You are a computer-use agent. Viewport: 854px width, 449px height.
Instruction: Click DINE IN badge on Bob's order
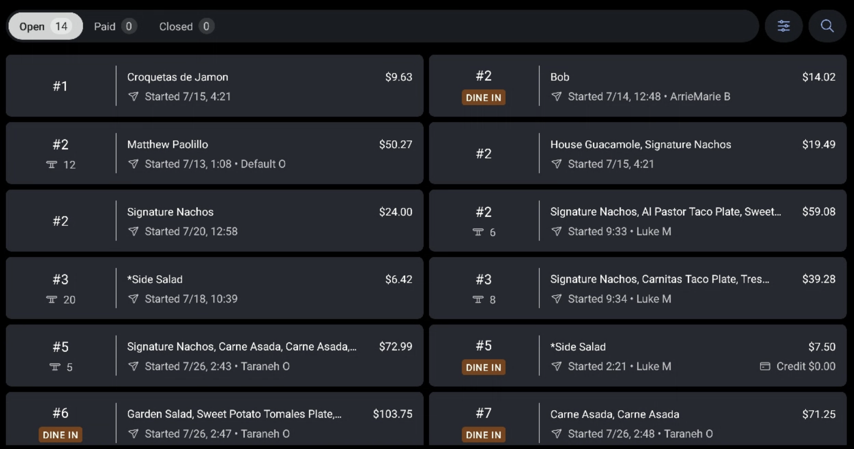[483, 97]
